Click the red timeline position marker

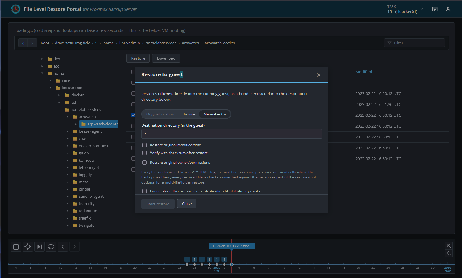[x=232, y=264]
